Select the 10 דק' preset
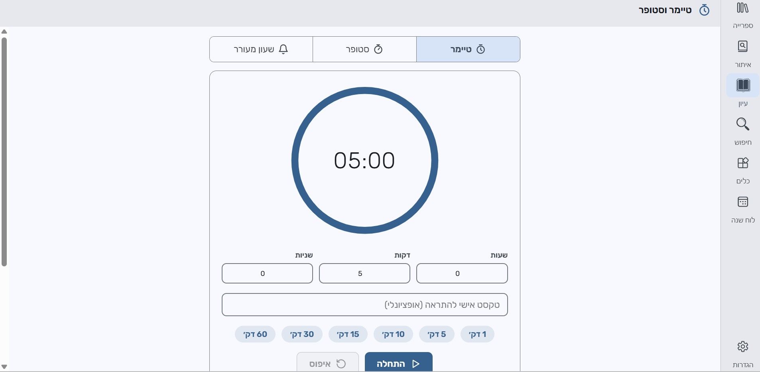Screen dimensions: 760x372 click(x=393, y=334)
